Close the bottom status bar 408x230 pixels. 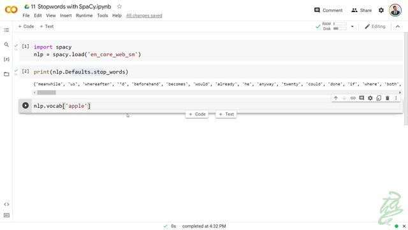[x=404, y=226]
